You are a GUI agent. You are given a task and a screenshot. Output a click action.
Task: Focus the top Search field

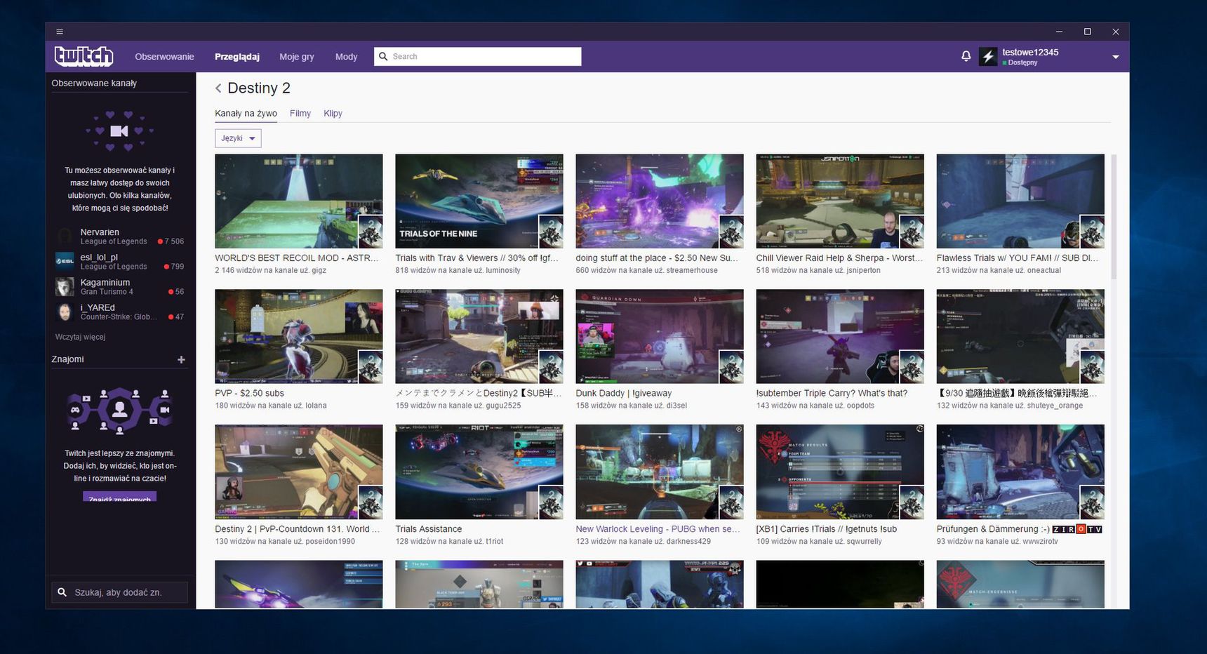tap(478, 56)
